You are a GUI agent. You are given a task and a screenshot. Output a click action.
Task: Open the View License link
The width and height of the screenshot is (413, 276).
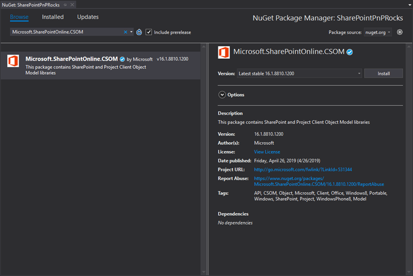(x=267, y=152)
